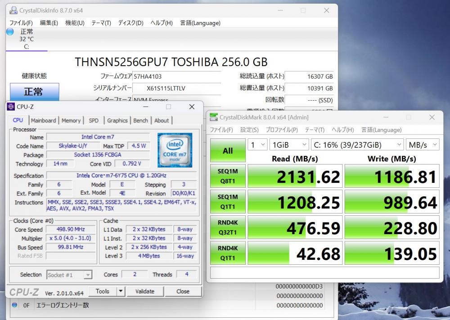Select the C: disk tab in CrystalDiskInfo

point(27,39)
